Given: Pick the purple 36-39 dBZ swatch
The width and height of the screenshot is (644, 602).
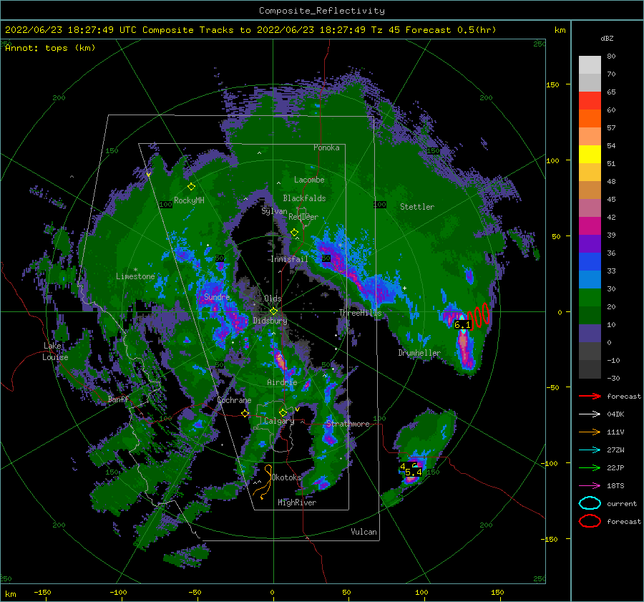Looking at the screenshot, I should click(590, 244).
